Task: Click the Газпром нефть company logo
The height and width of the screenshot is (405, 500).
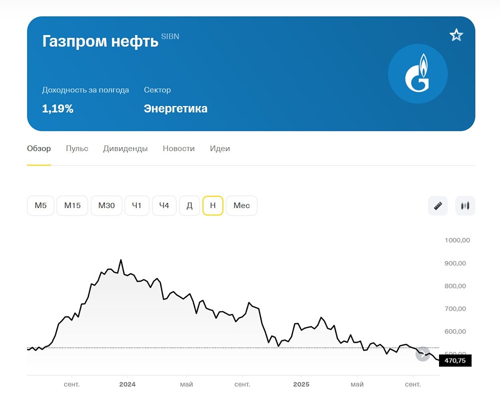Action: pyautogui.click(x=418, y=73)
